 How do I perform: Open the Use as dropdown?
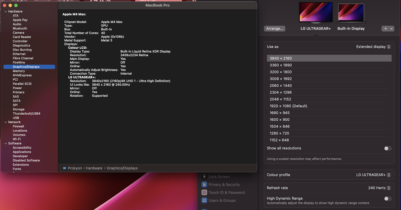(373, 47)
